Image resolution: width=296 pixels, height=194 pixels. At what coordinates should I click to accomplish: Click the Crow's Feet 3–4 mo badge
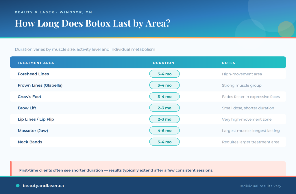coord(164,96)
